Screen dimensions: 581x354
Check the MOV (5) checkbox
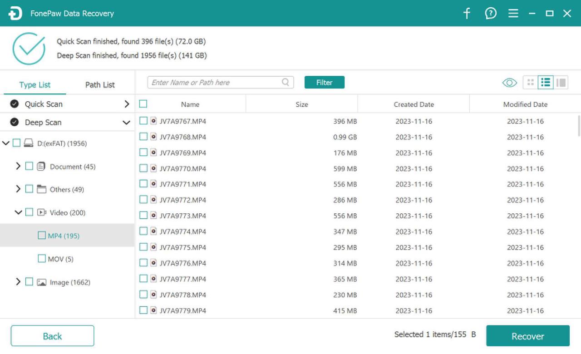click(x=41, y=259)
